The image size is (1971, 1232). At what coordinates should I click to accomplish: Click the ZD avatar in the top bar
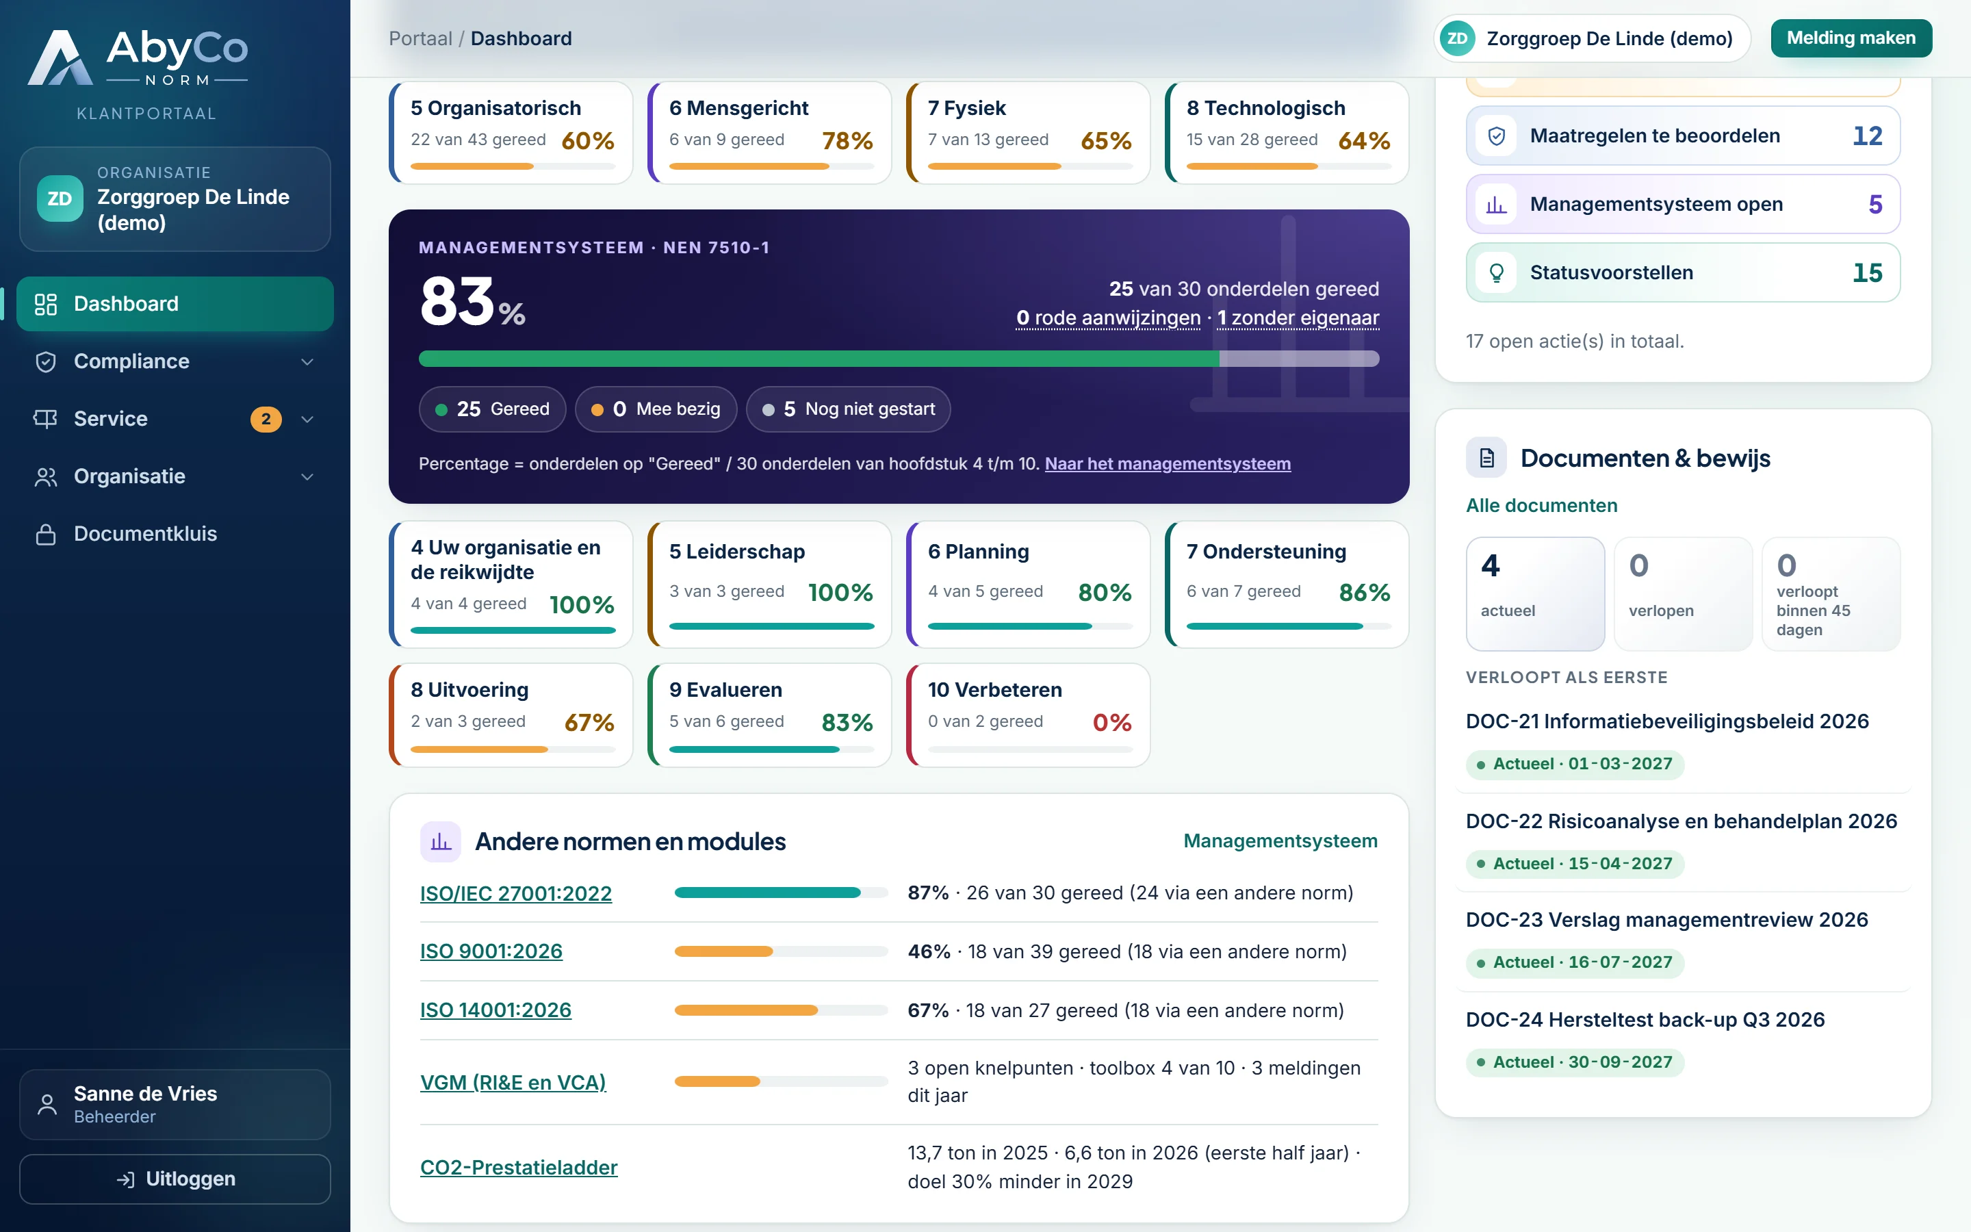point(1457,38)
